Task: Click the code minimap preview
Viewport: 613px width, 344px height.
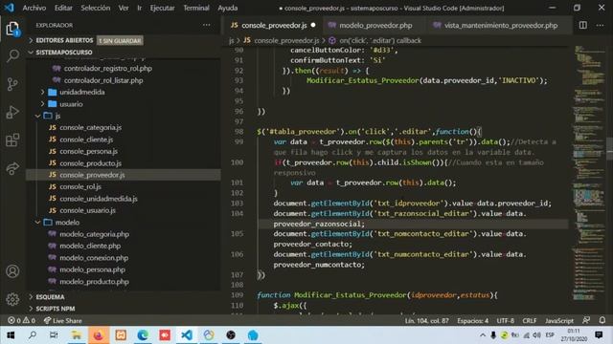Action: [x=590, y=172]
